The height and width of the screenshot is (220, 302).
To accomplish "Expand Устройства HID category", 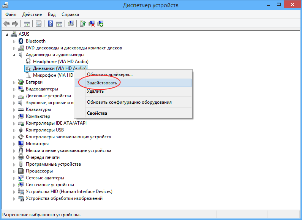I will coord(14,192).
